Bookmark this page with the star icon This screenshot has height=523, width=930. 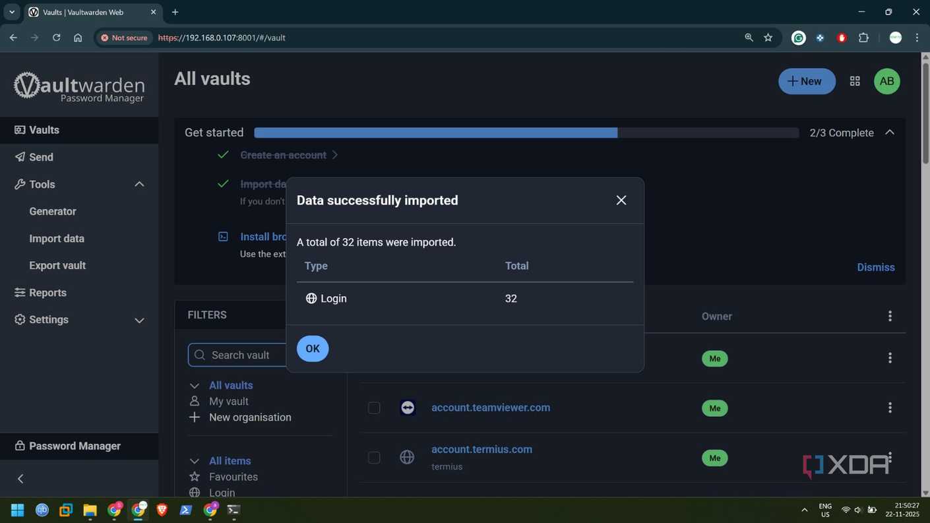coord(768,38)
